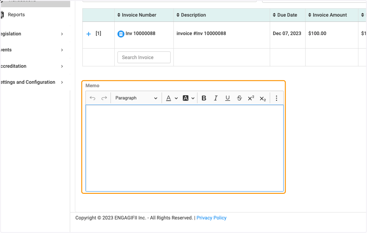Toggle superscript formatting
Viewport: 367px width, 233px height.
251,98
